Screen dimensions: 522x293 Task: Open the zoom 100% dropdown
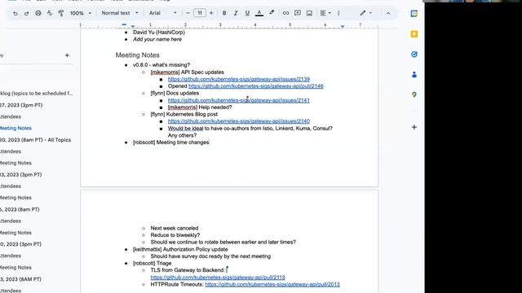tap(80, 13)
